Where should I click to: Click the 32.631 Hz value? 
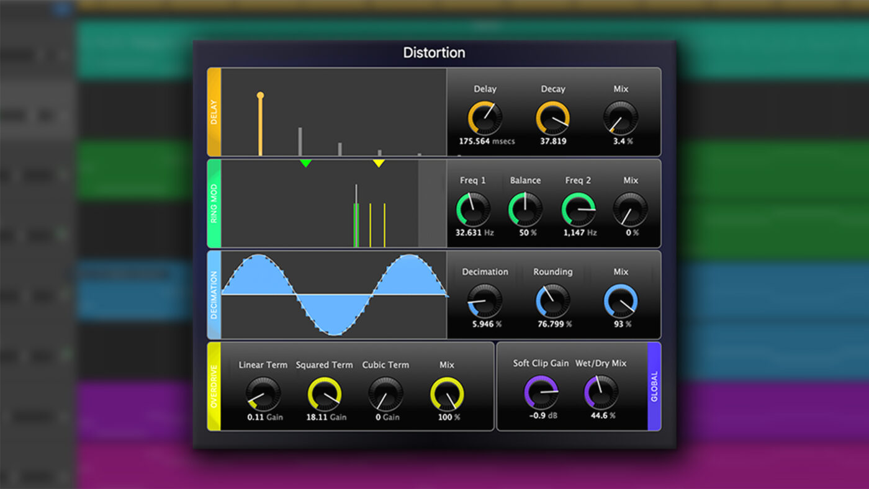pos(474,233)
